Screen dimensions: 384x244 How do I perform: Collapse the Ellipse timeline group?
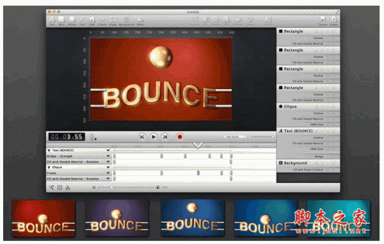tap(49, 167)
